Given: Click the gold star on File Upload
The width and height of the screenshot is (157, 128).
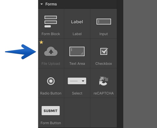Looking at the screenshot, I should tap(41, 42).
